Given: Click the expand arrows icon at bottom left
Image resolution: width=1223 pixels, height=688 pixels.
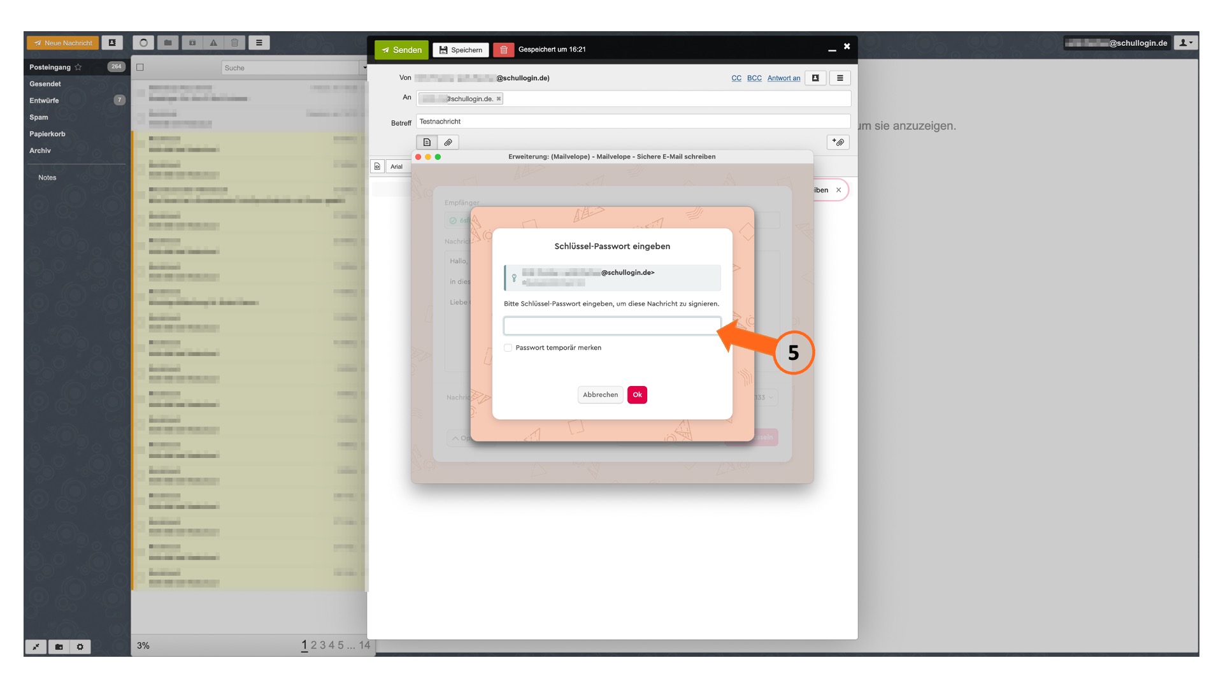Looking at the screenshot, I should pos(36,647).
